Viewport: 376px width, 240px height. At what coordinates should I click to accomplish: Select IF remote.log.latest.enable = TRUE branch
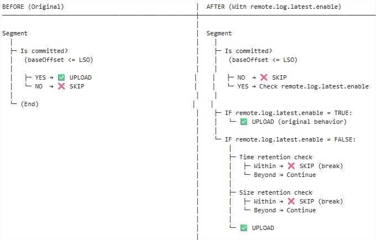click(288, 113)
